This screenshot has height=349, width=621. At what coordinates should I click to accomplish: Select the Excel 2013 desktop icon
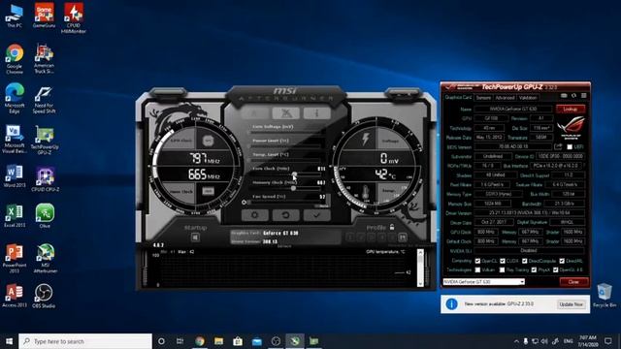[x=15, y=216]
